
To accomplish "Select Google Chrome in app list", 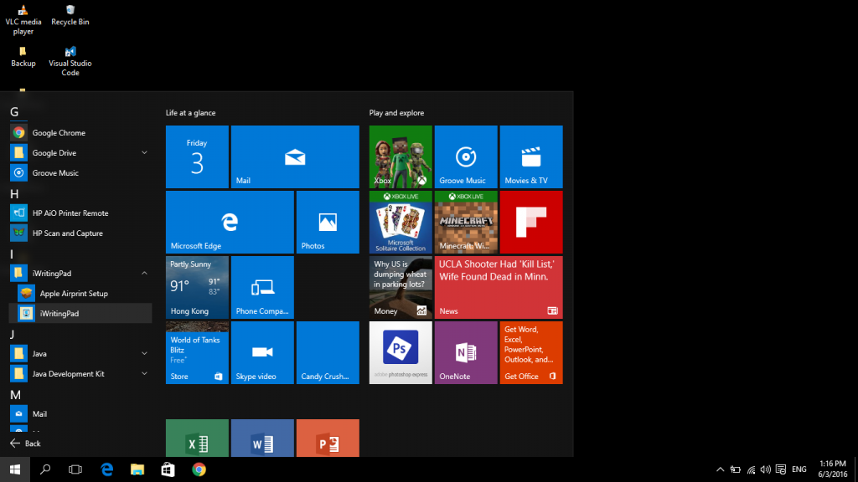I will [59, 133].
